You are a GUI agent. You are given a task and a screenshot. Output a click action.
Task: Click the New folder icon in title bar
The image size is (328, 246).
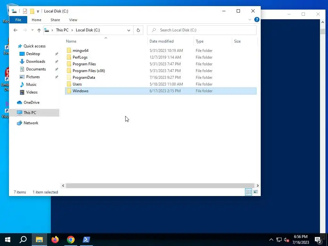[x=32, y=11]
